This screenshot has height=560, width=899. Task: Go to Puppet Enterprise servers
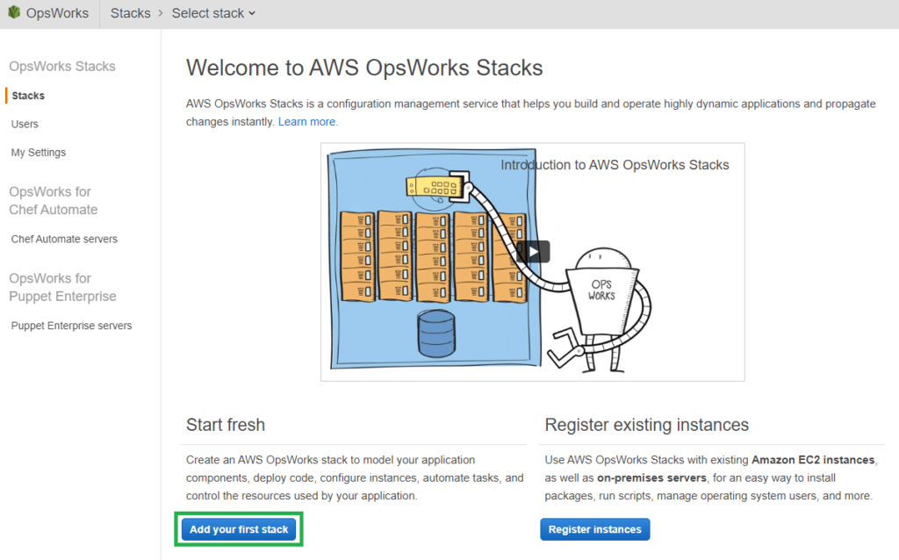point(70,325)
